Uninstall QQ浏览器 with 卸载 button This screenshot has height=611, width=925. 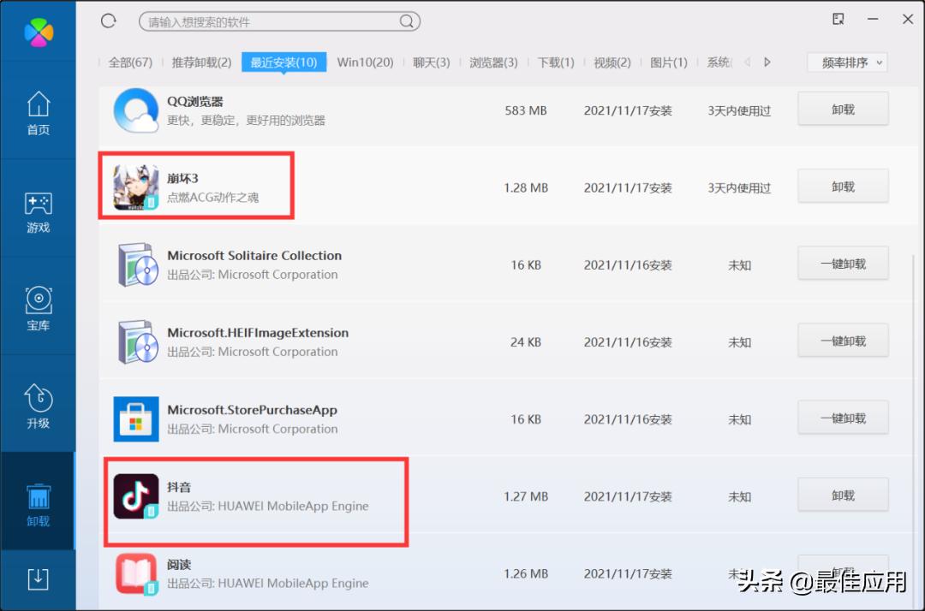point(843,110)
